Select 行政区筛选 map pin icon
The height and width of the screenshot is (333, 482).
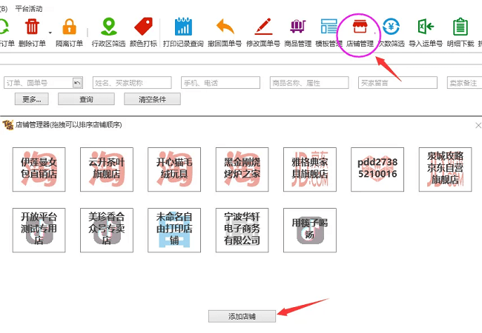coord(109,28)
